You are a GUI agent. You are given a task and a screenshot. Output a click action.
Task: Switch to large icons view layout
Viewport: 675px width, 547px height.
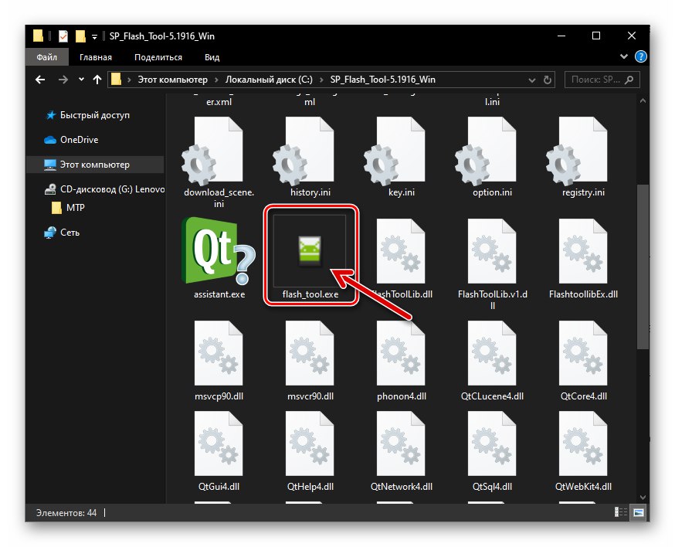(639, 512)
